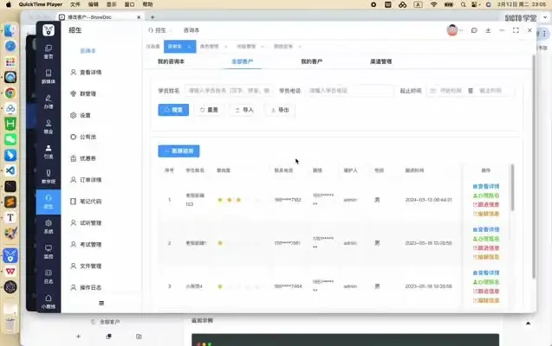Toggle the sidebar collapse hamburger icon
Image resolution: width=552 pixels, height=346 pixels.
click(101, 303)
